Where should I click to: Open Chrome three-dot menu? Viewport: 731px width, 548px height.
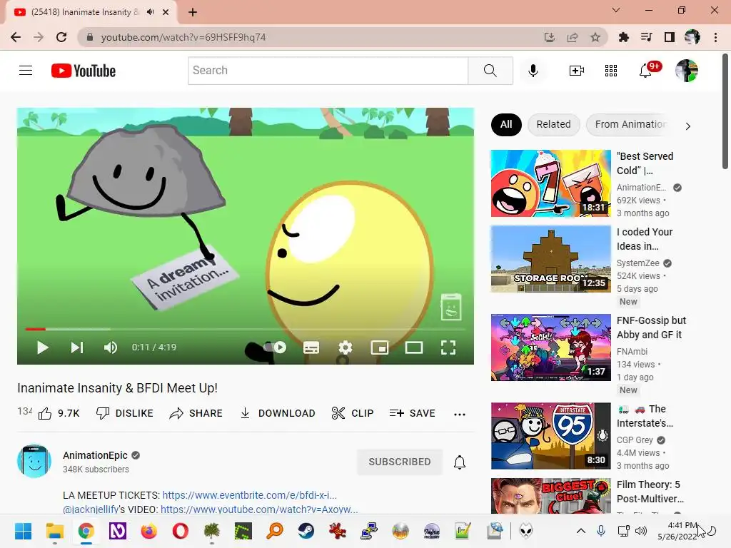tap(715, 37)
